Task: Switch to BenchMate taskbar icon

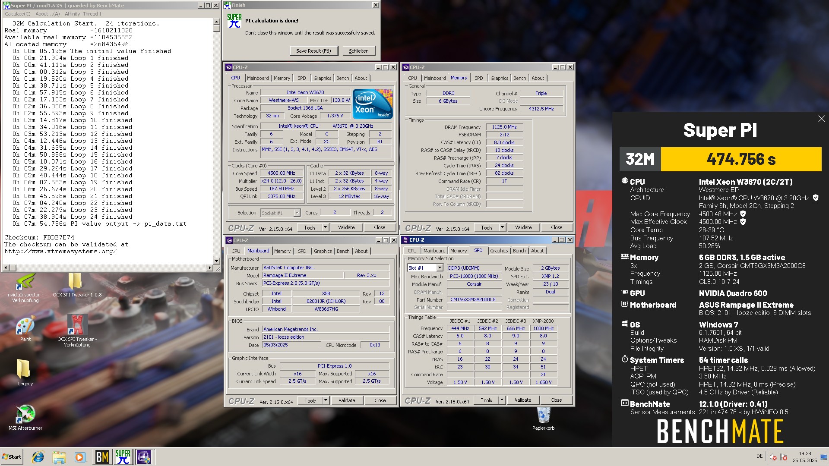Action: [x=102, y=457]
